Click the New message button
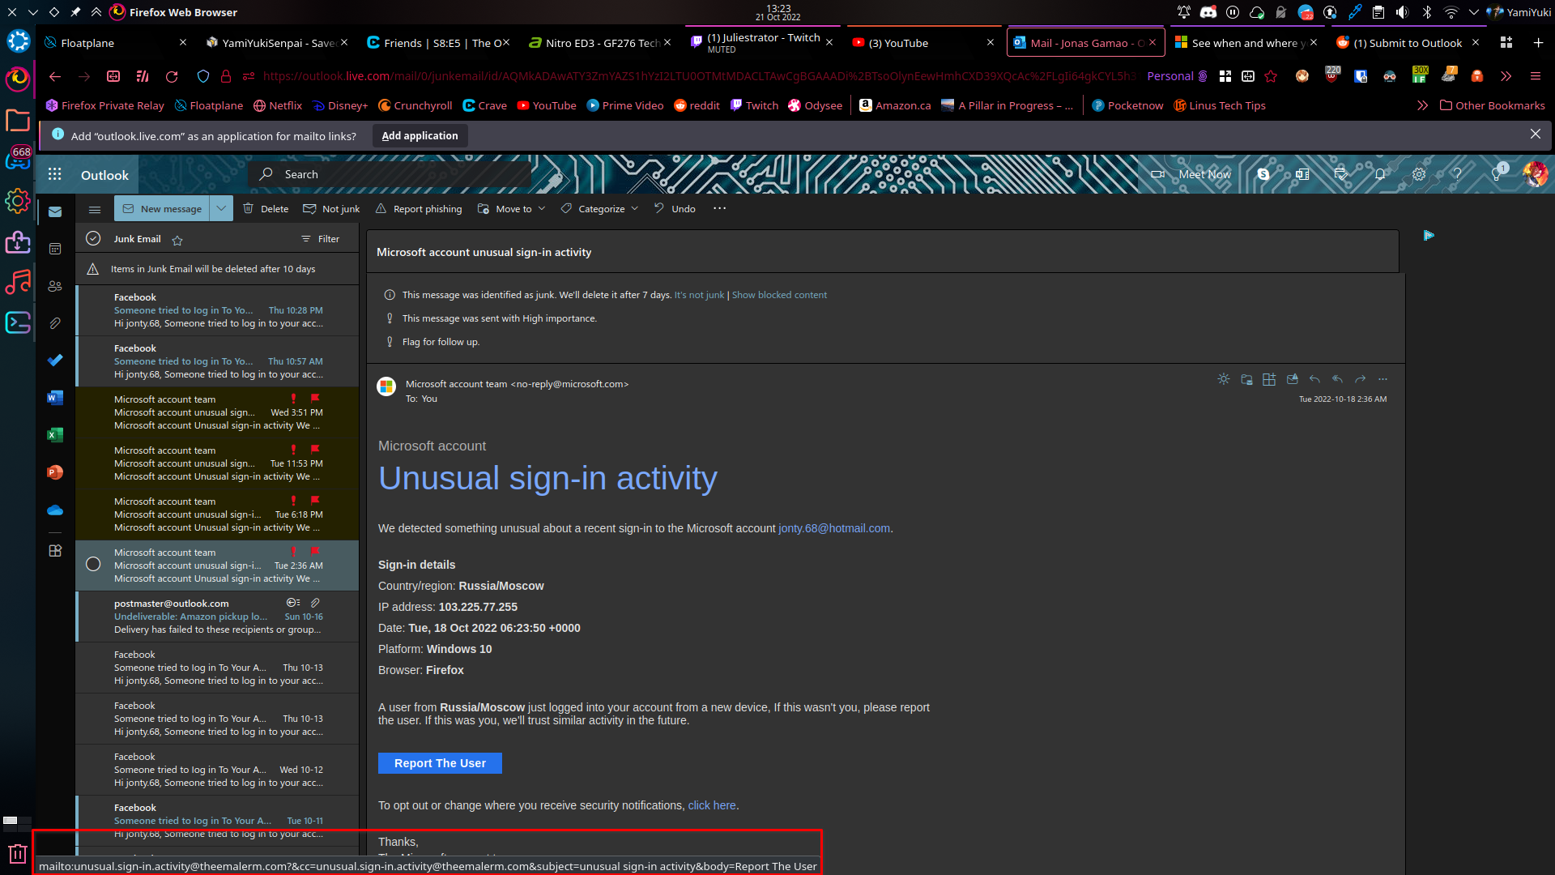The image size is (1555, 875). click(162, 208)
